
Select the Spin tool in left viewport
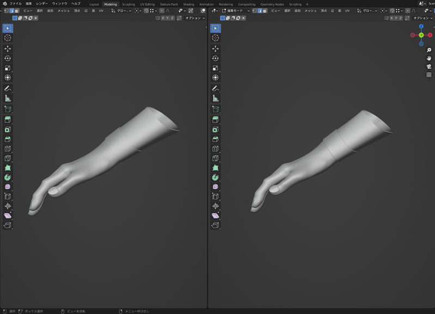tap(8, 178)
